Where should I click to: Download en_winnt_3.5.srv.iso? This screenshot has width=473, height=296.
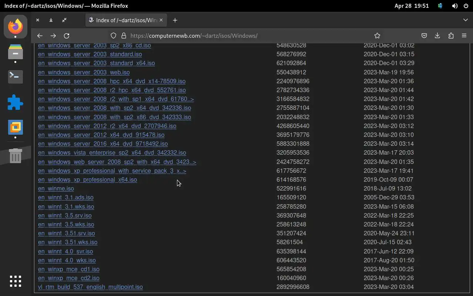(x=65, y=215)
